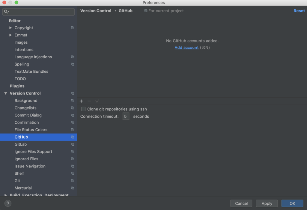Click the Apply button

click(267, 203)
